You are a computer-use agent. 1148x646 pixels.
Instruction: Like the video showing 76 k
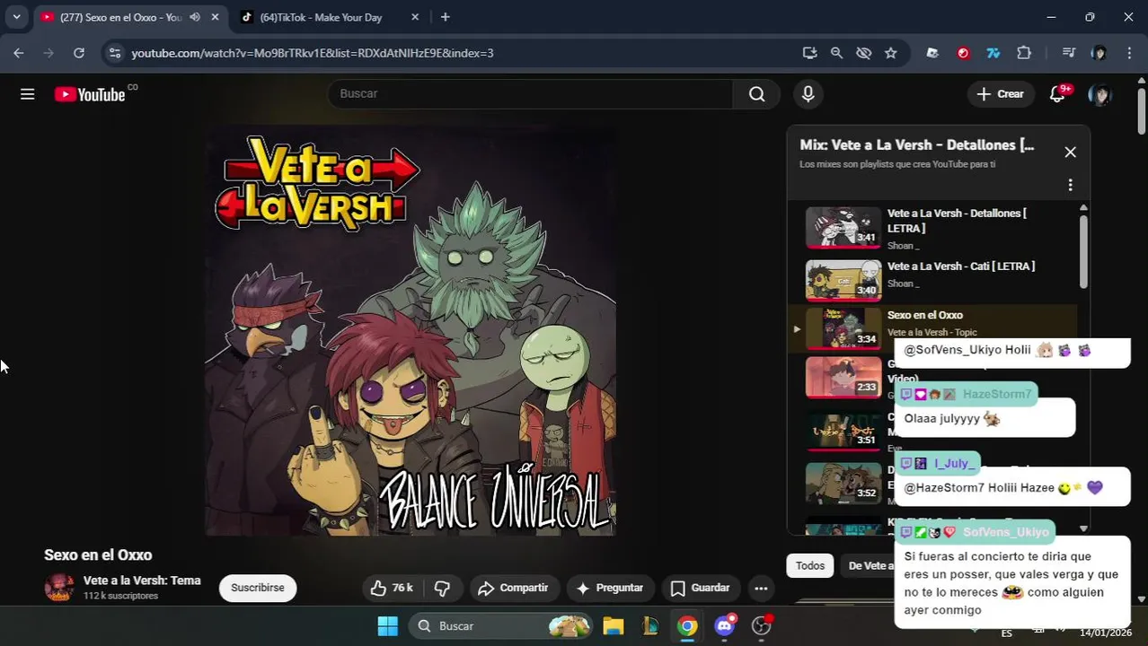point(393,588)
